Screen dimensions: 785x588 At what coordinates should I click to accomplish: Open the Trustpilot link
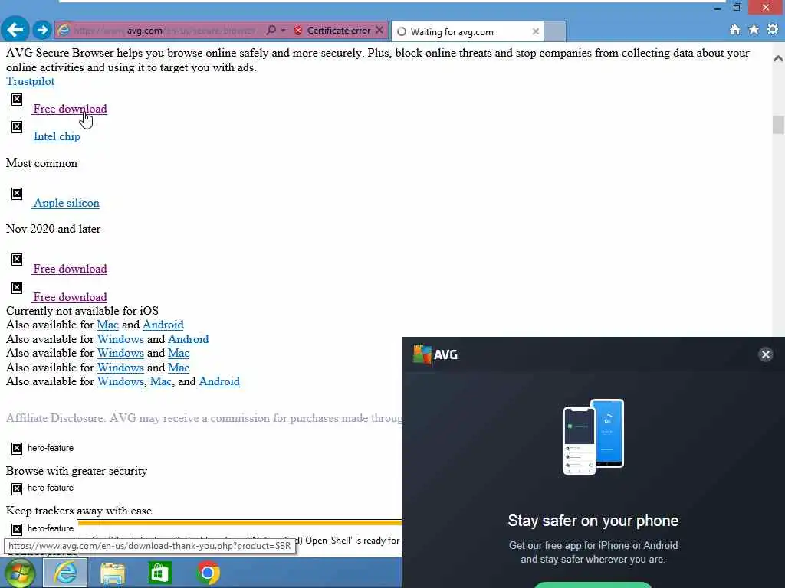(x=30, y=81)
